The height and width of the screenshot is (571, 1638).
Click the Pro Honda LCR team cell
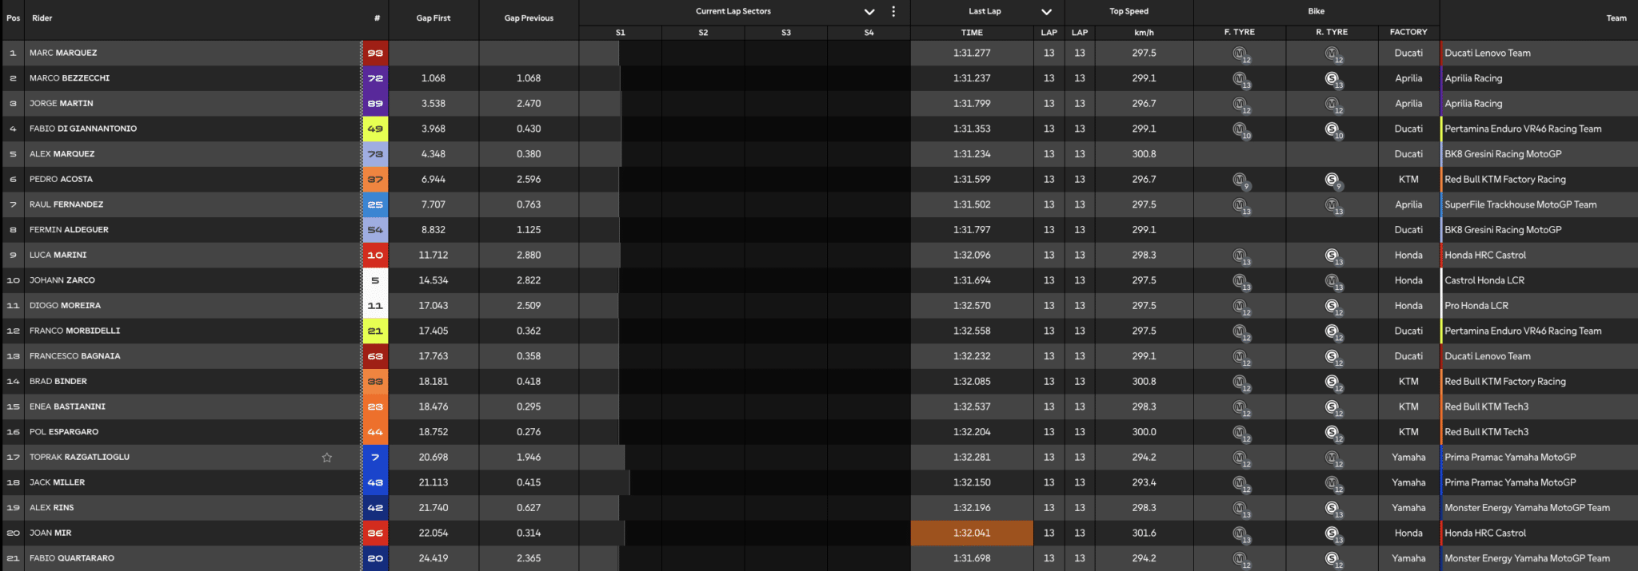pyautogui.click(x=1476, y=306)
